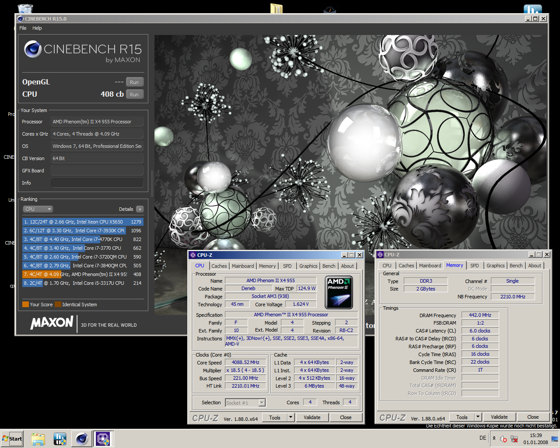Click the DE language indicator
560x448 pixels.
483,438
